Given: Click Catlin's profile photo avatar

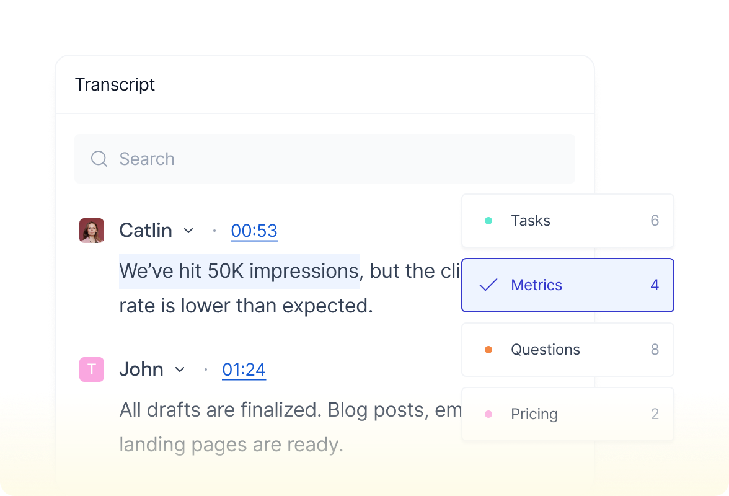Looking at the screenshot, I should [92, 231].
